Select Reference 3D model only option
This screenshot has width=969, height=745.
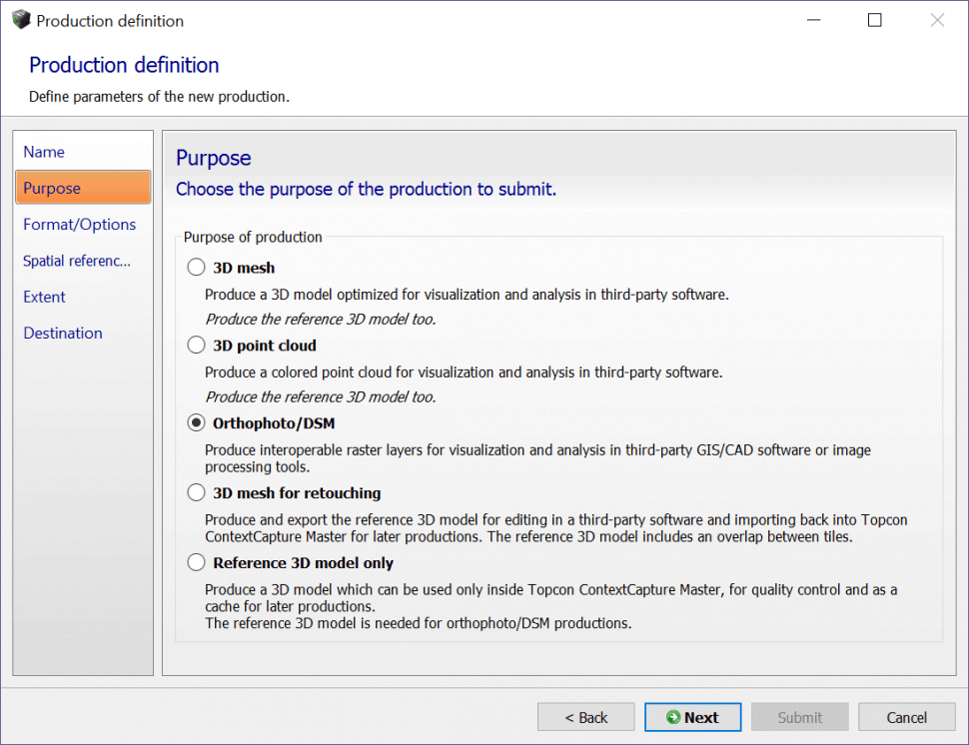(x=197, y=563)
